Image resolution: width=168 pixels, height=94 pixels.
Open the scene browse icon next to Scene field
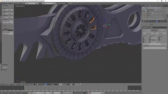41,3
